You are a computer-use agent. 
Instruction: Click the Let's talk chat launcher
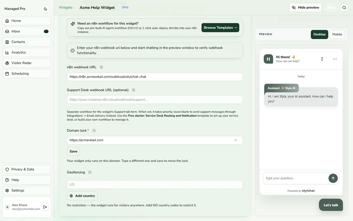[331, 205]
